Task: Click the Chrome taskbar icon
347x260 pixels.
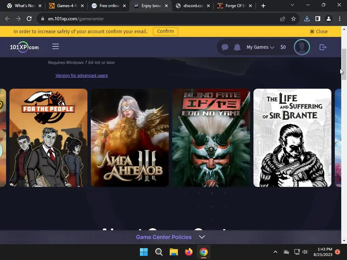Action: 204,252
